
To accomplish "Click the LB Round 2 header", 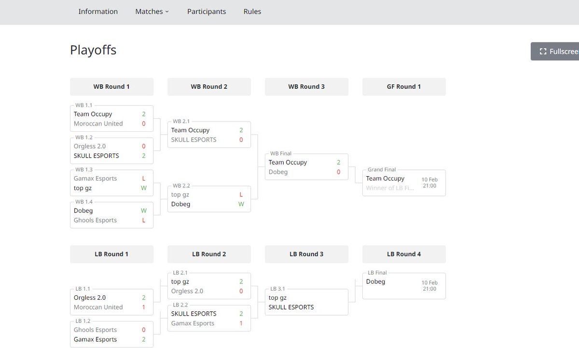I will pyautogui.click(x=209, y=254).
